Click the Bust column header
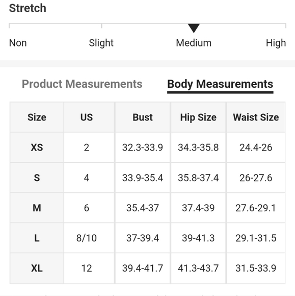The width and height of the screenshot is (295, 296). (x=143, y=117)
